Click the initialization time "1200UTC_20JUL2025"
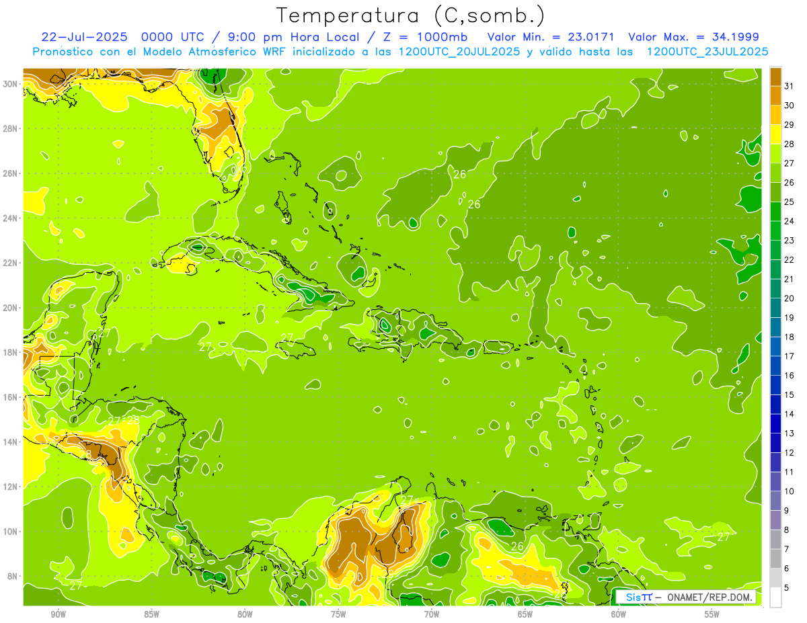This screenshot has height=623, width=807. pos(459,52)
